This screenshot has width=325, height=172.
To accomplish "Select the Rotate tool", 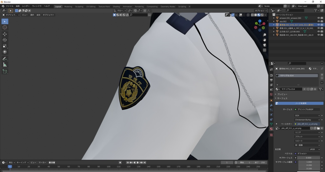I will (5, 40).
